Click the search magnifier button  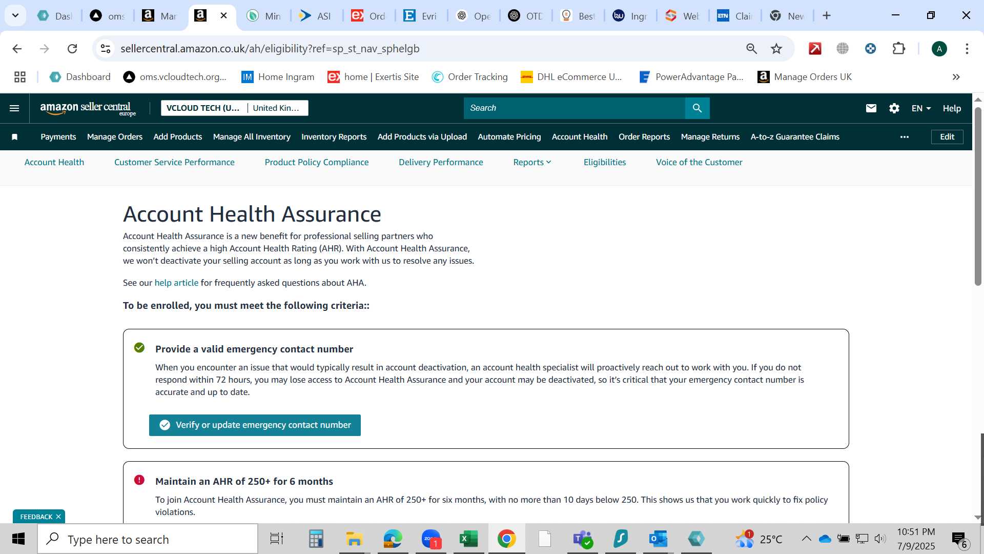(x=697, y=108)
